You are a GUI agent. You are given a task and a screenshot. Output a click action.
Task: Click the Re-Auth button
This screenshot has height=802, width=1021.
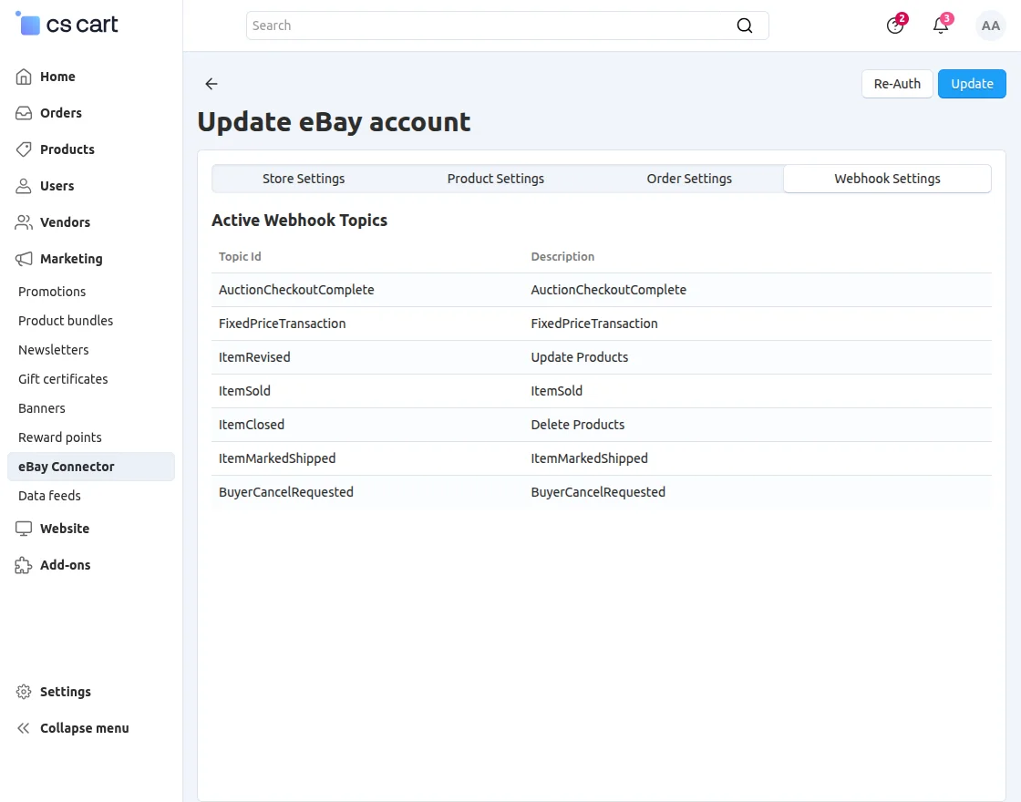coord(897,84)
